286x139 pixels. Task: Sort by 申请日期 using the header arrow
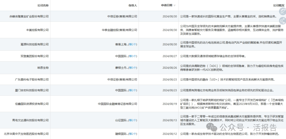175,5
